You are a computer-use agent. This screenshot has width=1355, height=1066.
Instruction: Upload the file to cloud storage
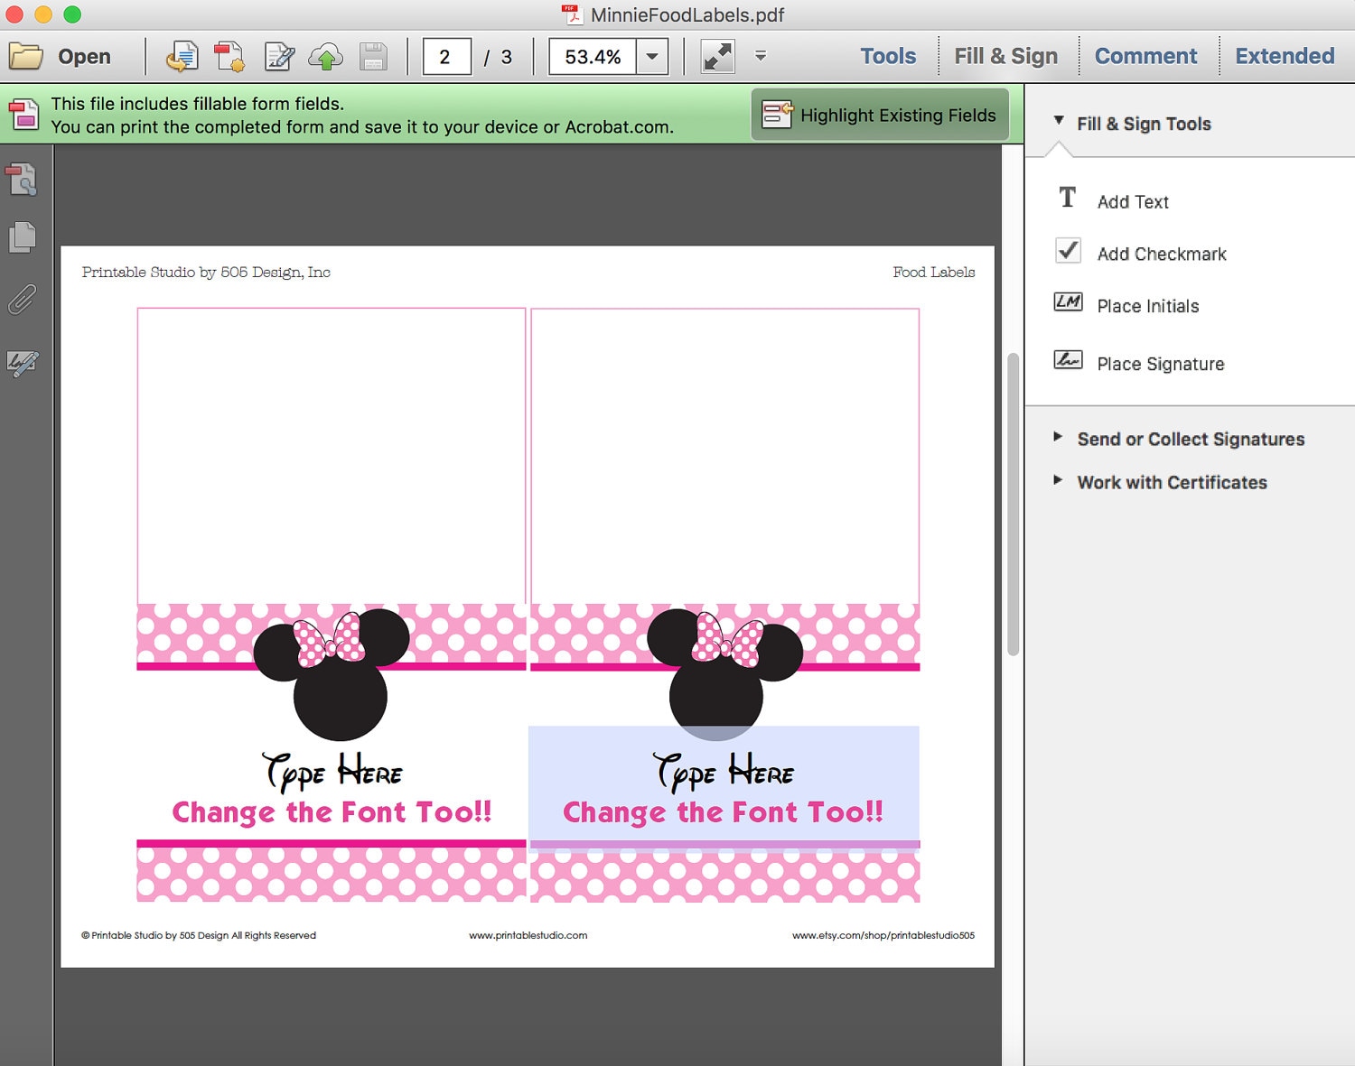coord(325,56)
